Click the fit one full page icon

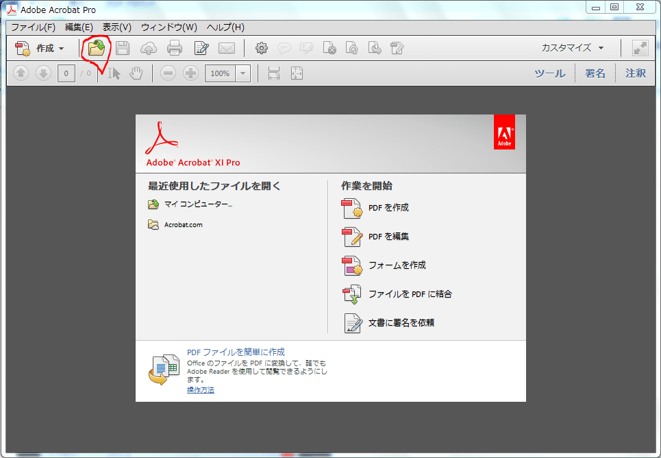tap(297, 73)
